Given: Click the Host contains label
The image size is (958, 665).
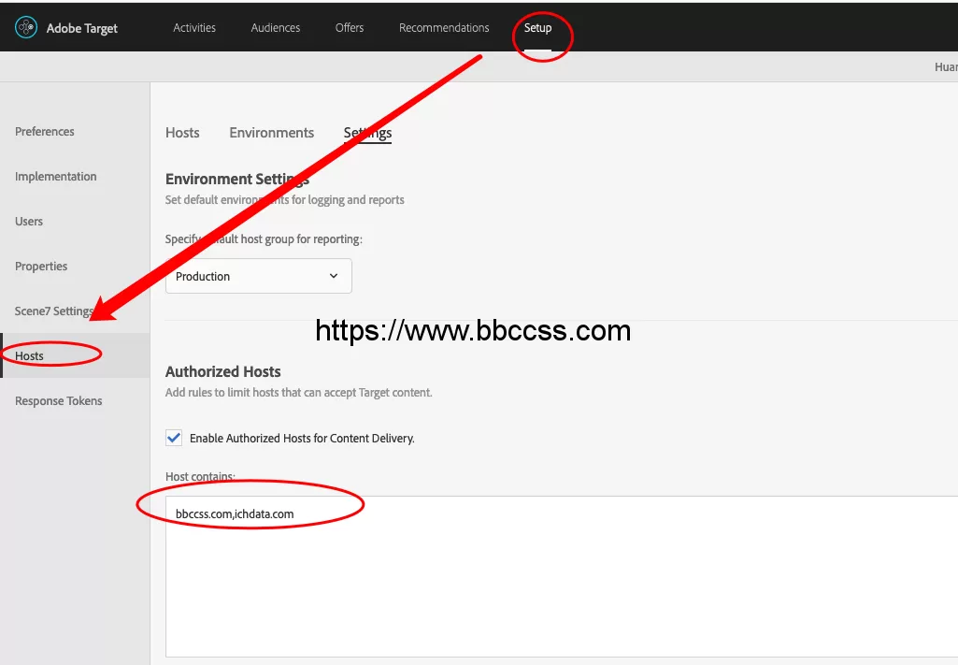Looking at the screenshot, I should point(200,476).
